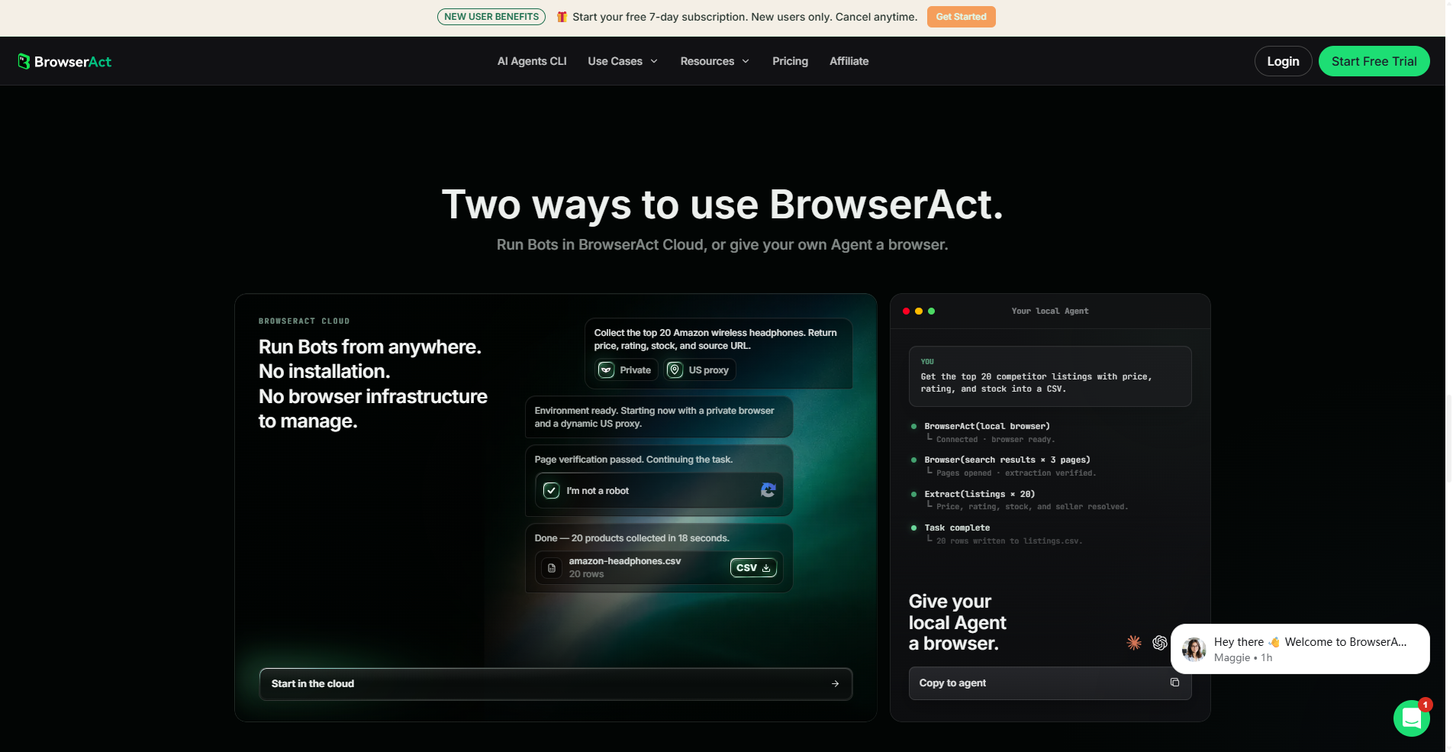Image resolution: width=1453 pixels, height=752 pixels.
Task: Click the OpenAI logo icon
Action: click(x=1160, y=643)
